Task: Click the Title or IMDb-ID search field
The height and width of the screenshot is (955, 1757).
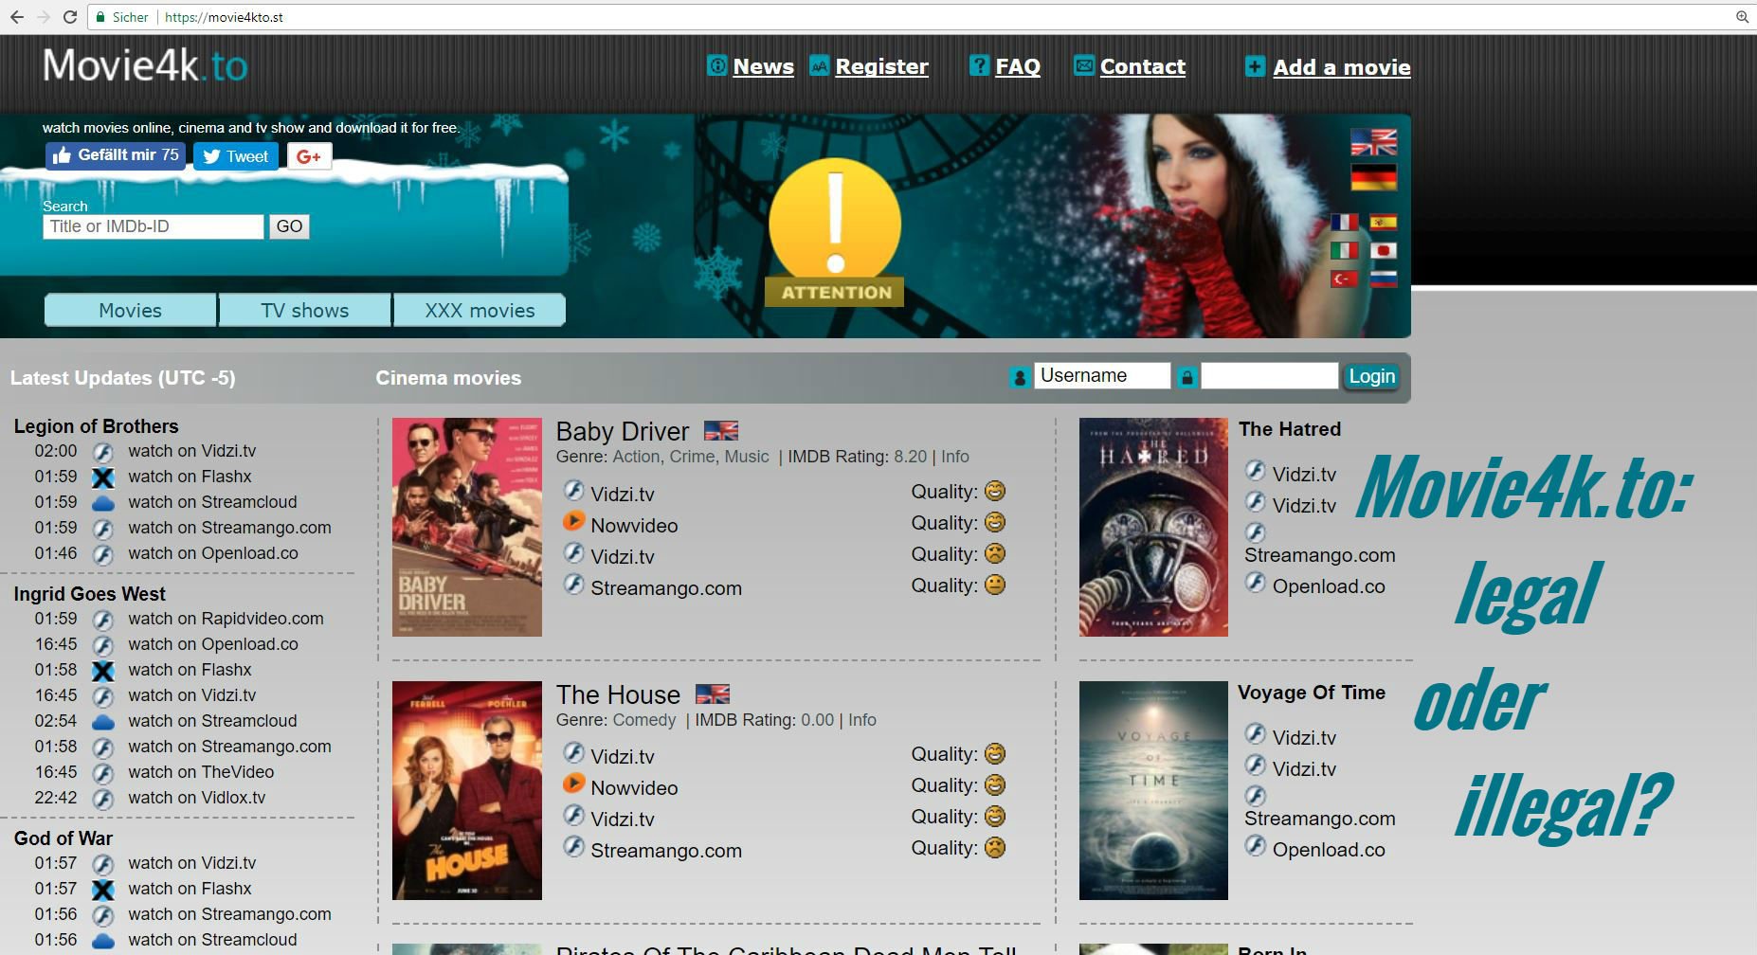Action: pyautogui.click(x=154, y=226)
